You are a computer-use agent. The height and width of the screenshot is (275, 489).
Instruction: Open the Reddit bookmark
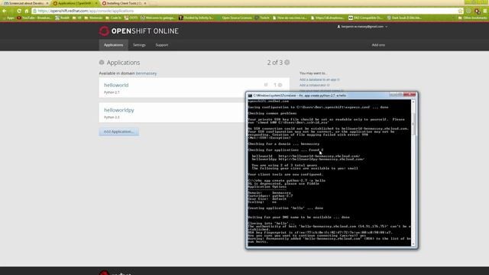click(63, 18)
